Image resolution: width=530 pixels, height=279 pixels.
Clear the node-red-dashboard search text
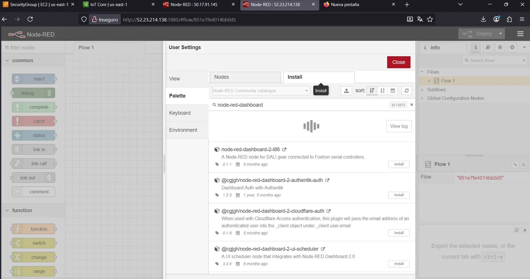(411, 105)
